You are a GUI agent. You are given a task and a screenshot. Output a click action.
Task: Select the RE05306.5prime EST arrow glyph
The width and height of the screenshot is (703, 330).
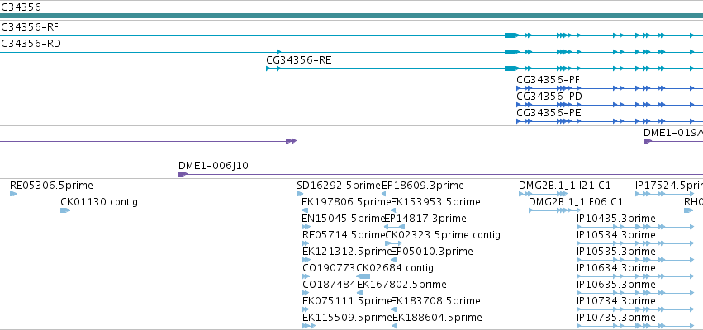pyautogui.click(x=13, y=194)
